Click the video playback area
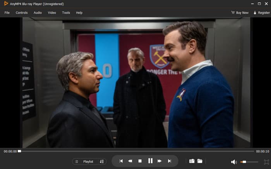This screenshot has height=169, width=271. coord(135,82)
